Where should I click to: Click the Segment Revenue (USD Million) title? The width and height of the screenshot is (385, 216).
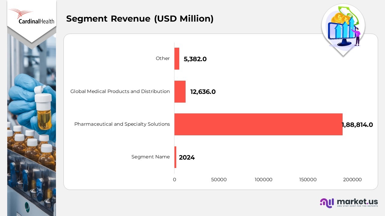(140, 19)
